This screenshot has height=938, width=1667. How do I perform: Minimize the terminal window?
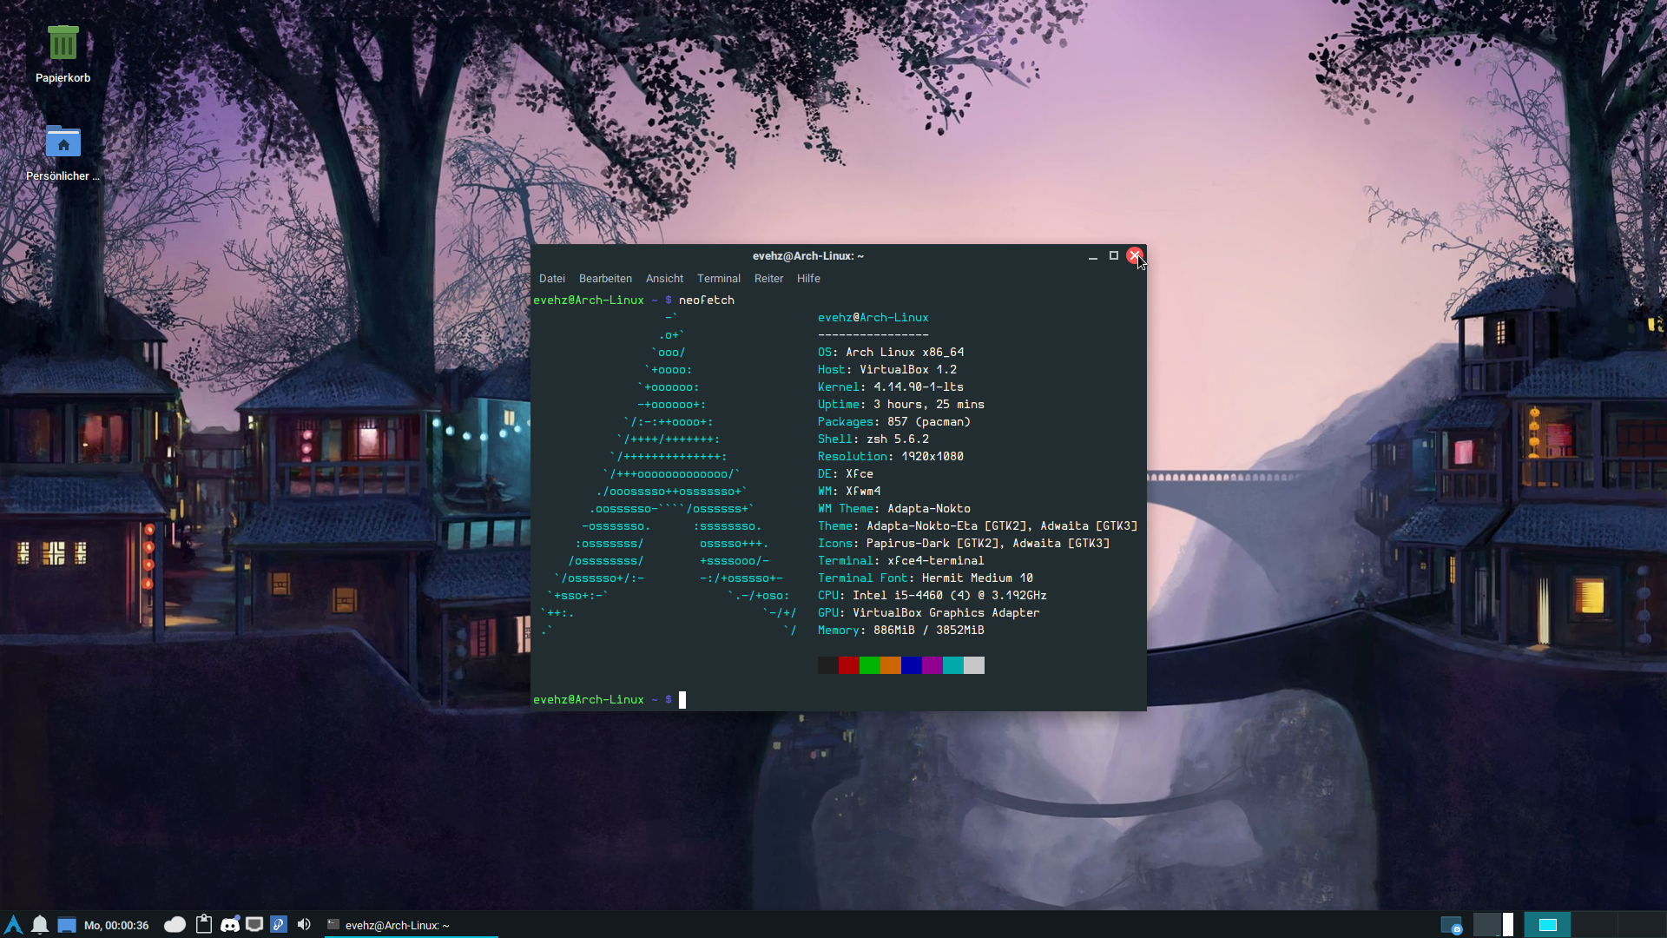(1093, 256)
